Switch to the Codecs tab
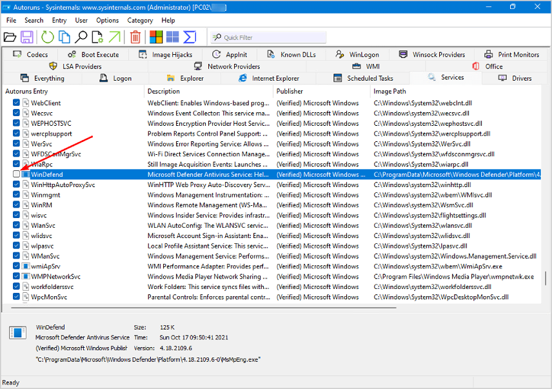552x389 pixels. 30,55
